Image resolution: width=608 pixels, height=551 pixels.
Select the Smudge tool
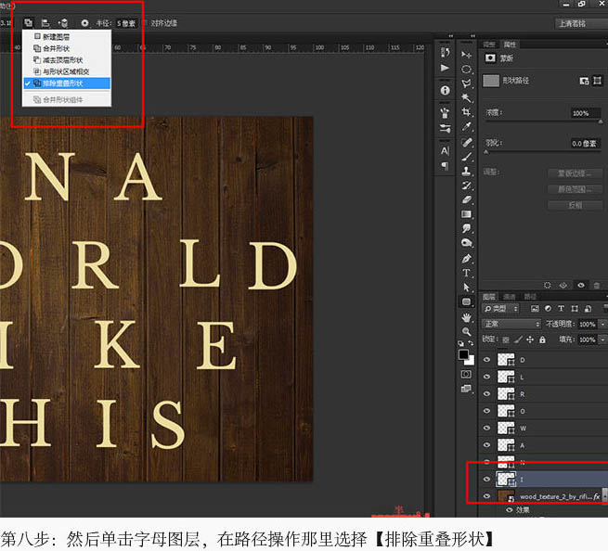click(x=467, y=228)
